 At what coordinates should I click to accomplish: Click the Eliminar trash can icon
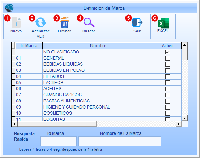click(x=65, y=22)
